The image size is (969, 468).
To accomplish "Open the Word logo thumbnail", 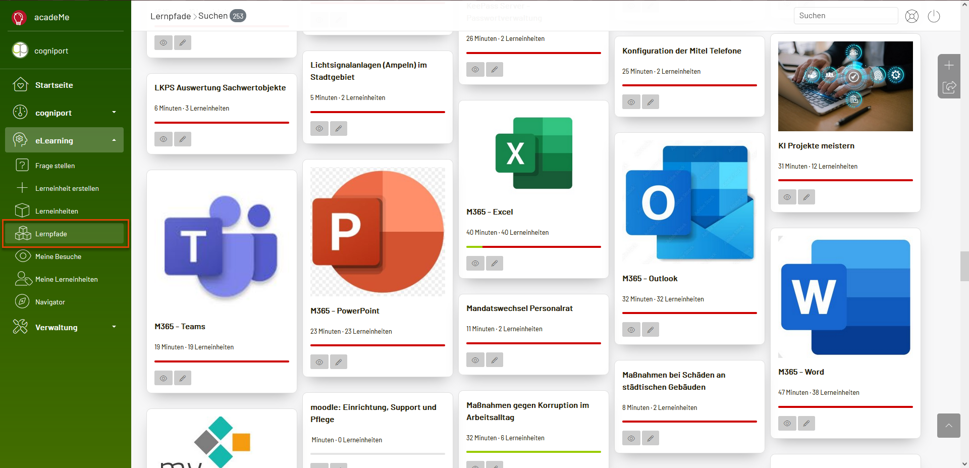I will pos(845,297).
